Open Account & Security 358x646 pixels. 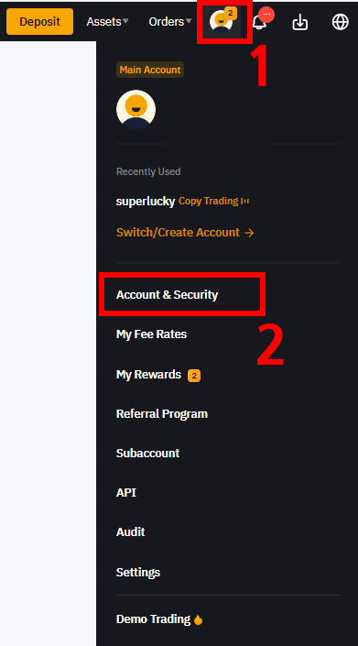167,294
